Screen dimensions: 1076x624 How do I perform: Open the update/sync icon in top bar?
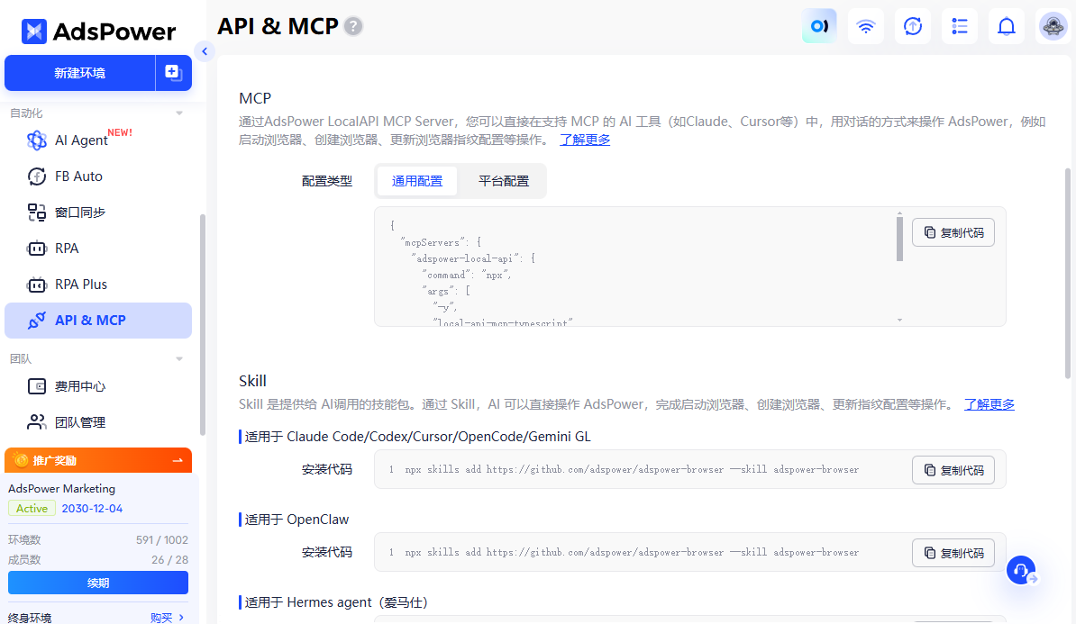(x=913, y=26)
